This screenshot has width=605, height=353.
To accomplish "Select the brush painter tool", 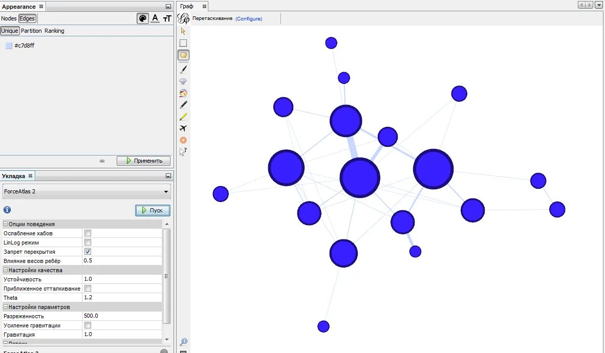I will 183,70.
